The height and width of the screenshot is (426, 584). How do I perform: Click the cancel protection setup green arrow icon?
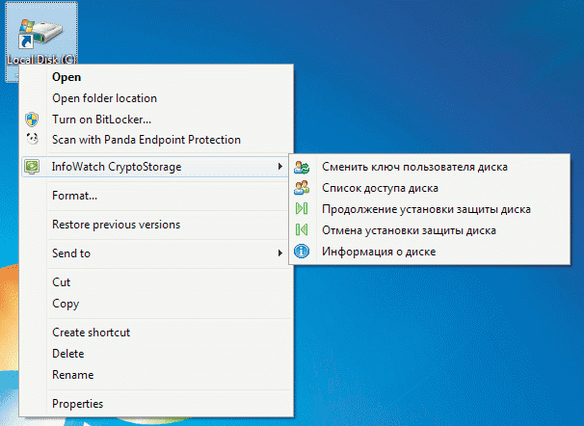[x=302, y=229]
